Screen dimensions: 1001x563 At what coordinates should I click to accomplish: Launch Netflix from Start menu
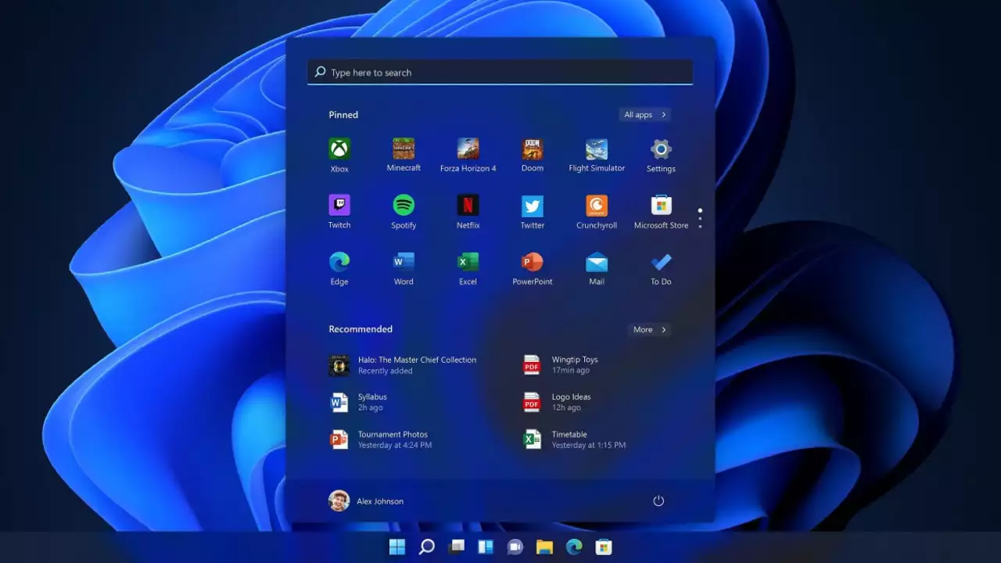pyautogui.click(x=468, y=206)
